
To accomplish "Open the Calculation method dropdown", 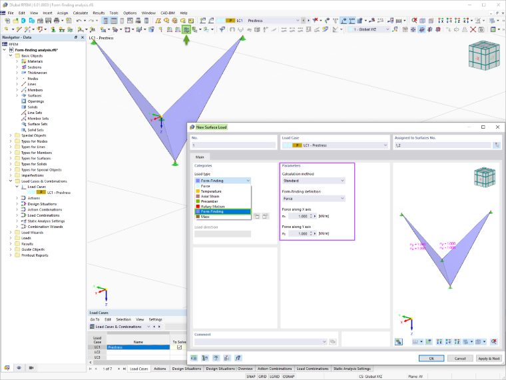I will pyautogui.click(x=314, y=181).
